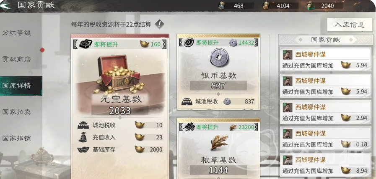The width and height of the screenshot is (376, 179).
Task: Click the back arrow beside 国家贡献
Action: coord(6,5)
